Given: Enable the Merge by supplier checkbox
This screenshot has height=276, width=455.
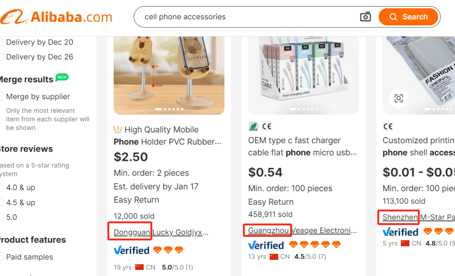Looking at the screenshot, I should 2,97.
